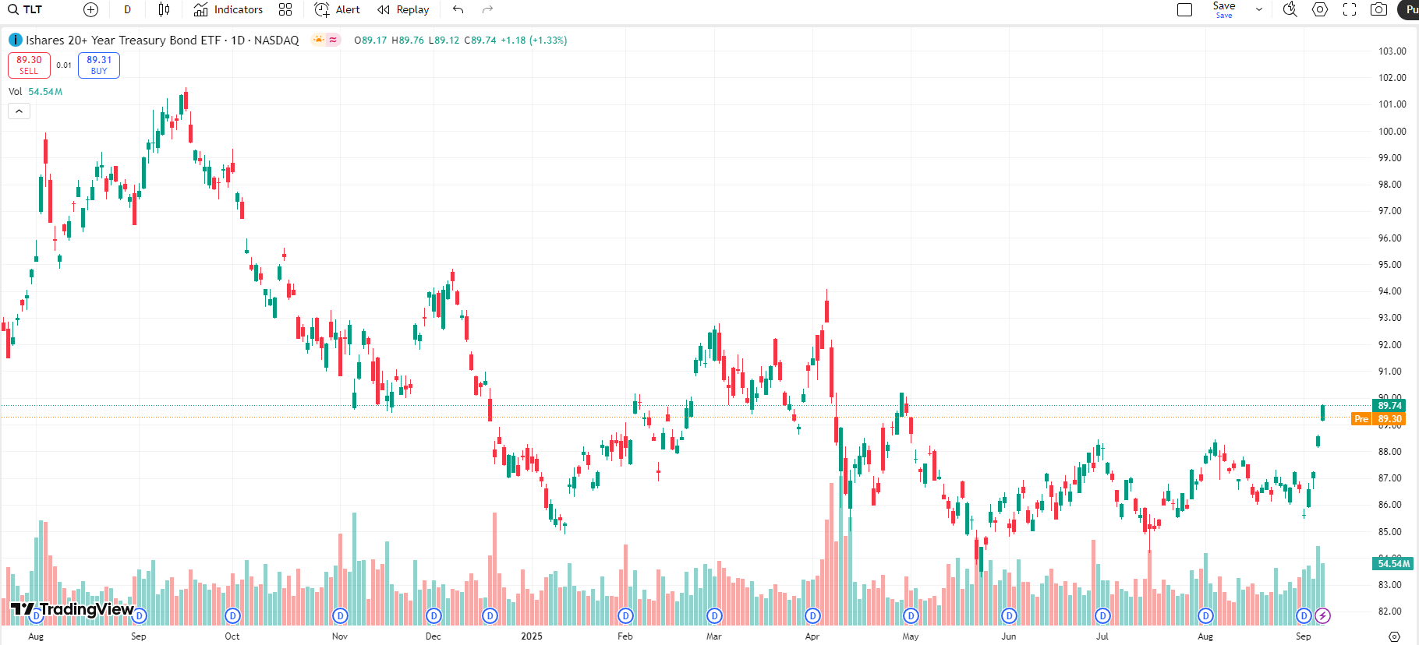Open the TLT symbol search
Image resolution: width=1419 pixels, height=645 pixels.
26,9
